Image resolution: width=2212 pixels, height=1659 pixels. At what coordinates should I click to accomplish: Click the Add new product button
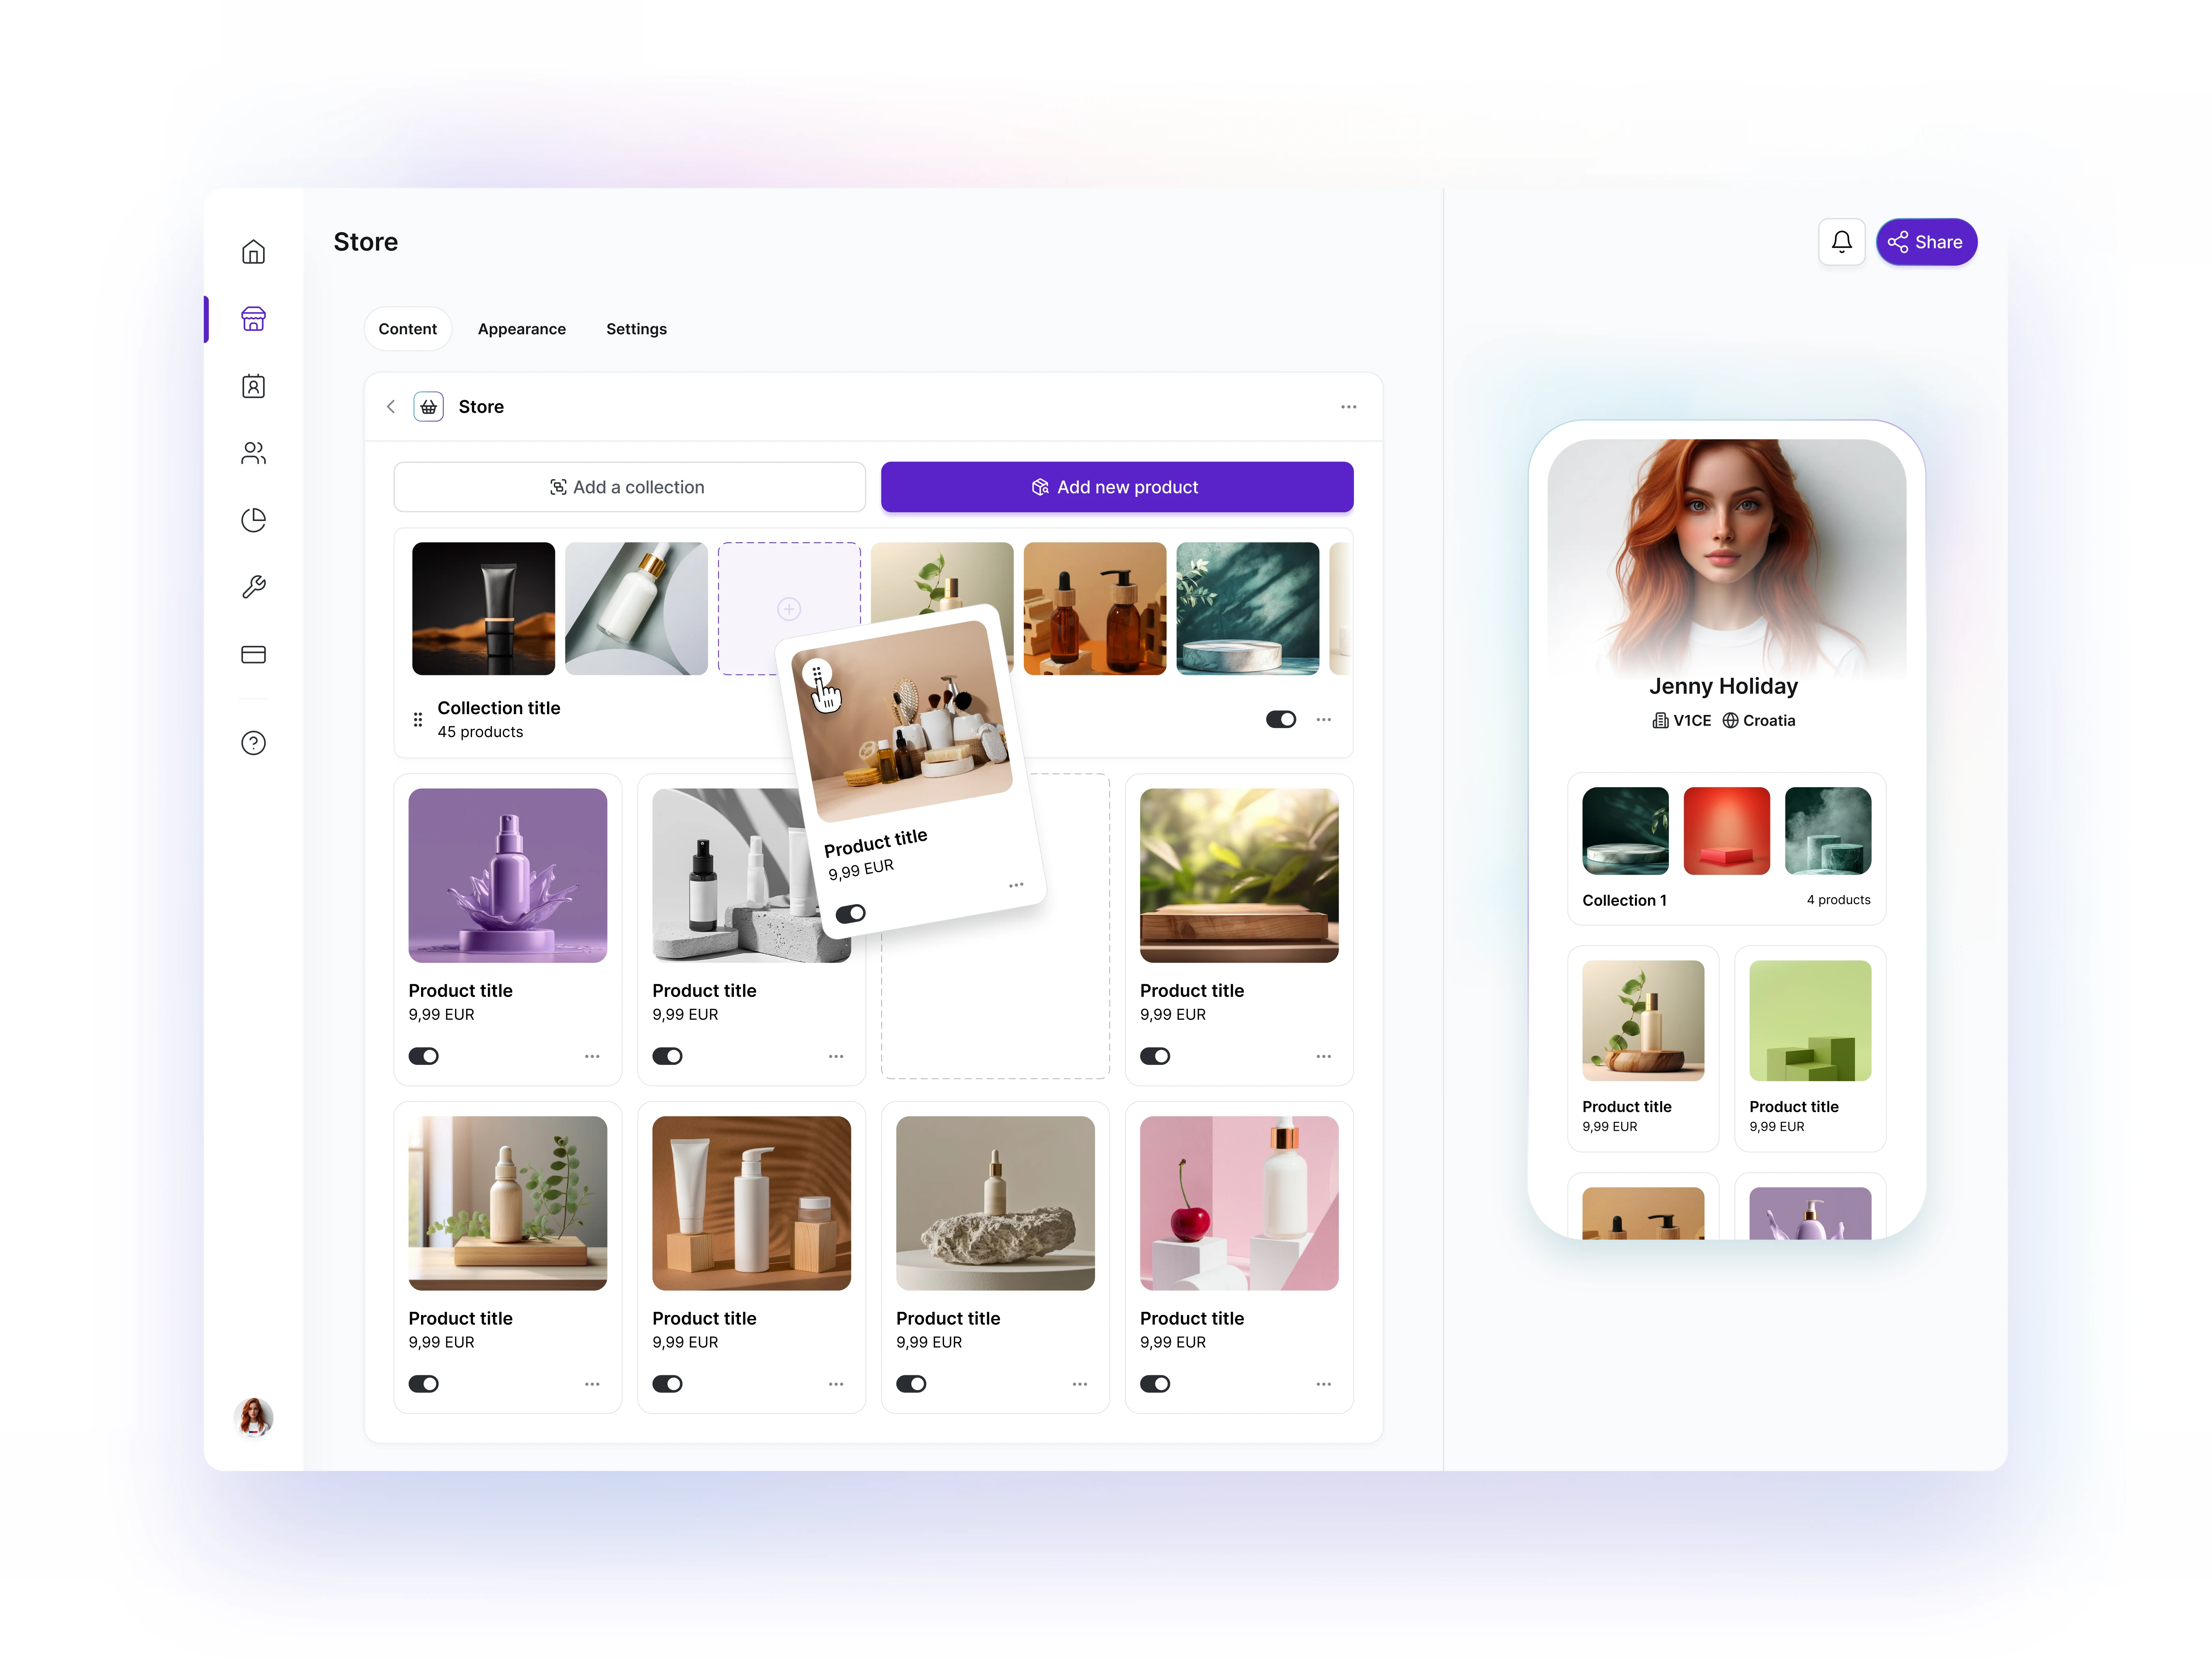pos(1116,486)
